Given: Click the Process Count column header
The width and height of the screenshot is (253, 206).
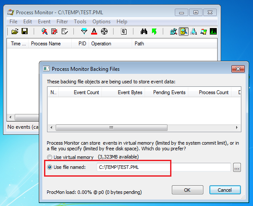Looking at the screenshot, I should coord(209,92).
